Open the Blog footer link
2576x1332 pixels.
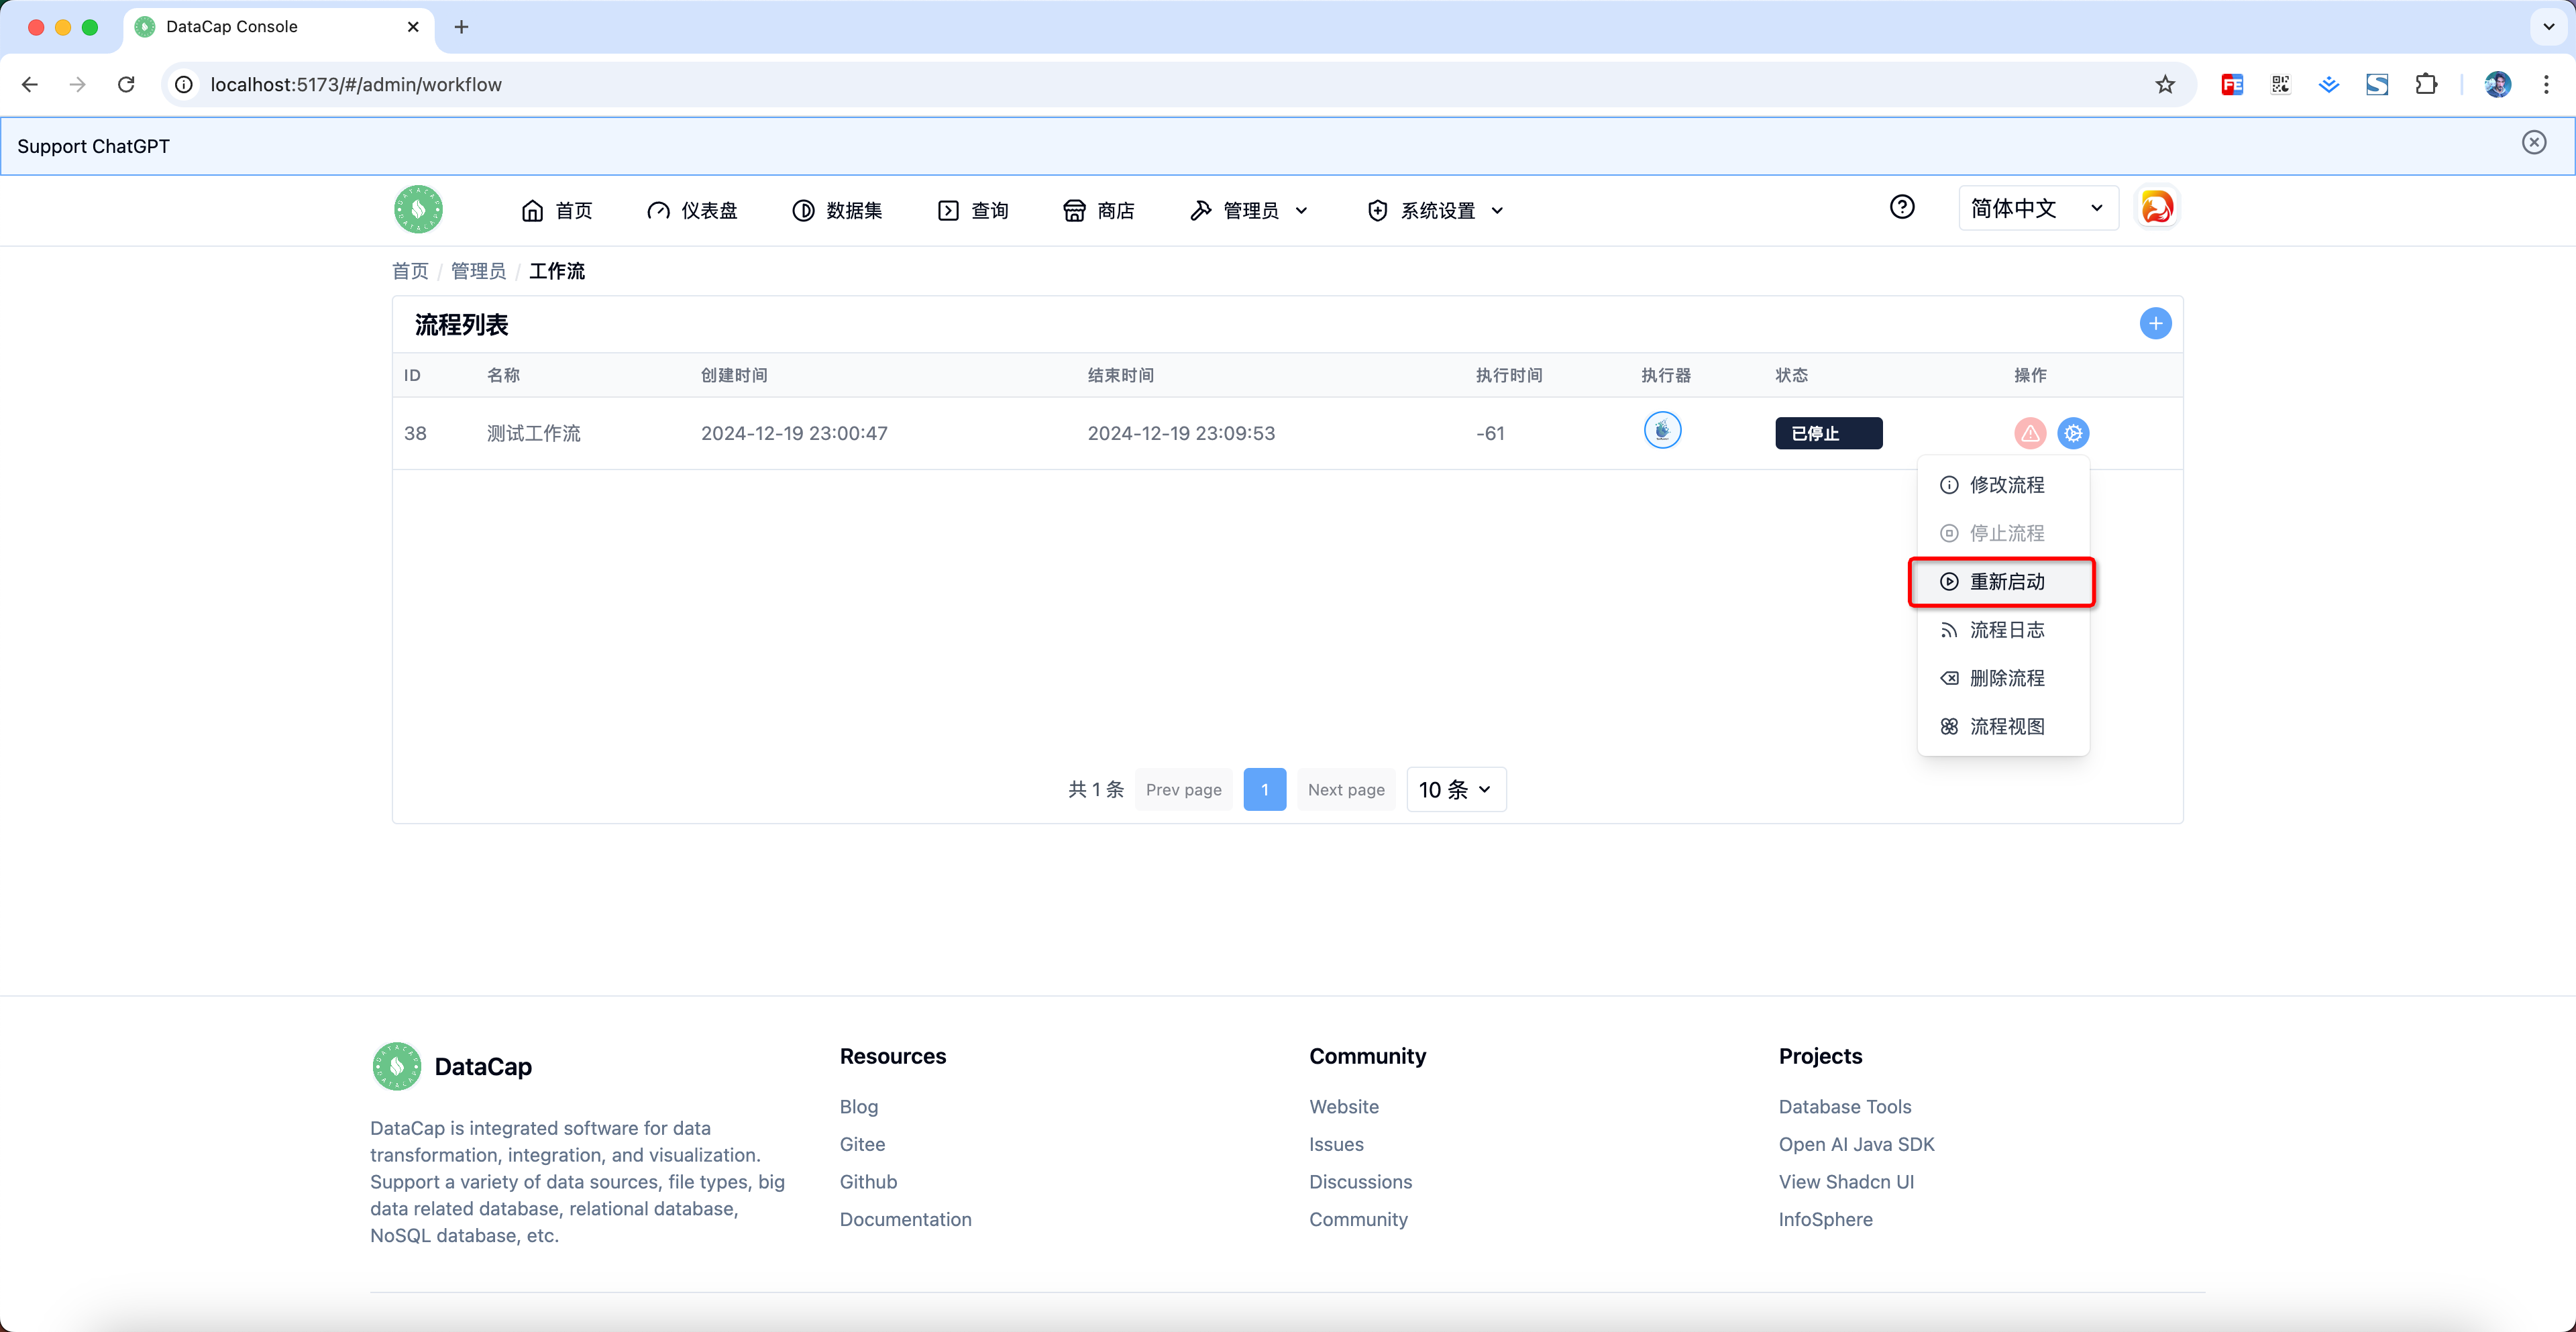tap(858, 1106)
